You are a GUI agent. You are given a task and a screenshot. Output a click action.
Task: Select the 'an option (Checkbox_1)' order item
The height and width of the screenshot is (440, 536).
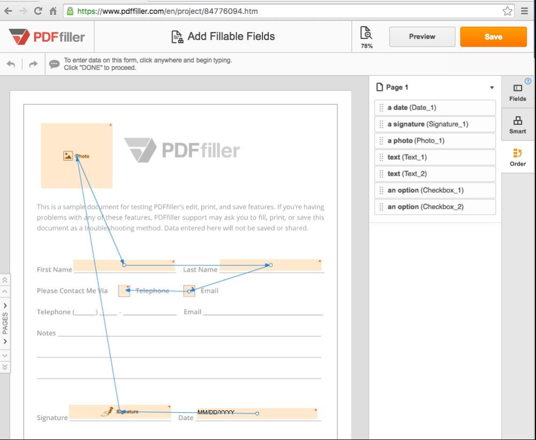435,190
